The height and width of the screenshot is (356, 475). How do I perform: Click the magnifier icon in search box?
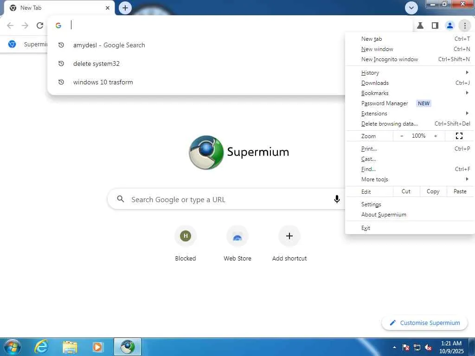click(121, 199)
